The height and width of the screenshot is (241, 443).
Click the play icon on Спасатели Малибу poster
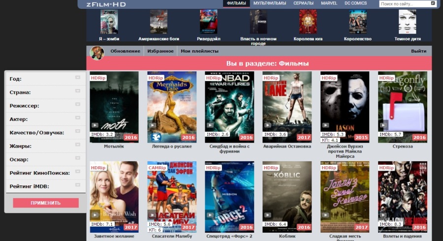[153, 215]
